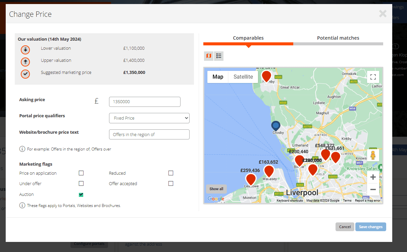Open Street View pegman on map

373,155
